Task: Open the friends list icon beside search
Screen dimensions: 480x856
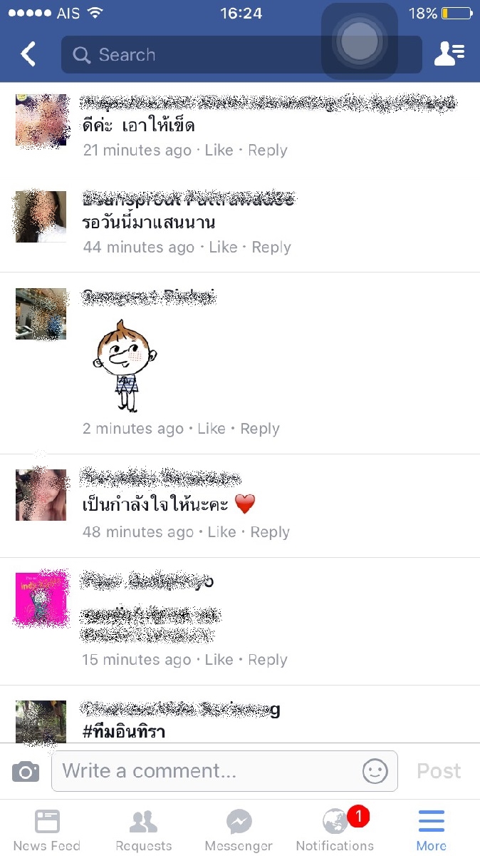Action: point(449,54)
